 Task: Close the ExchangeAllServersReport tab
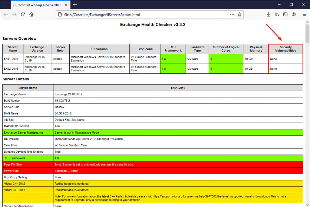click(66, 5)
